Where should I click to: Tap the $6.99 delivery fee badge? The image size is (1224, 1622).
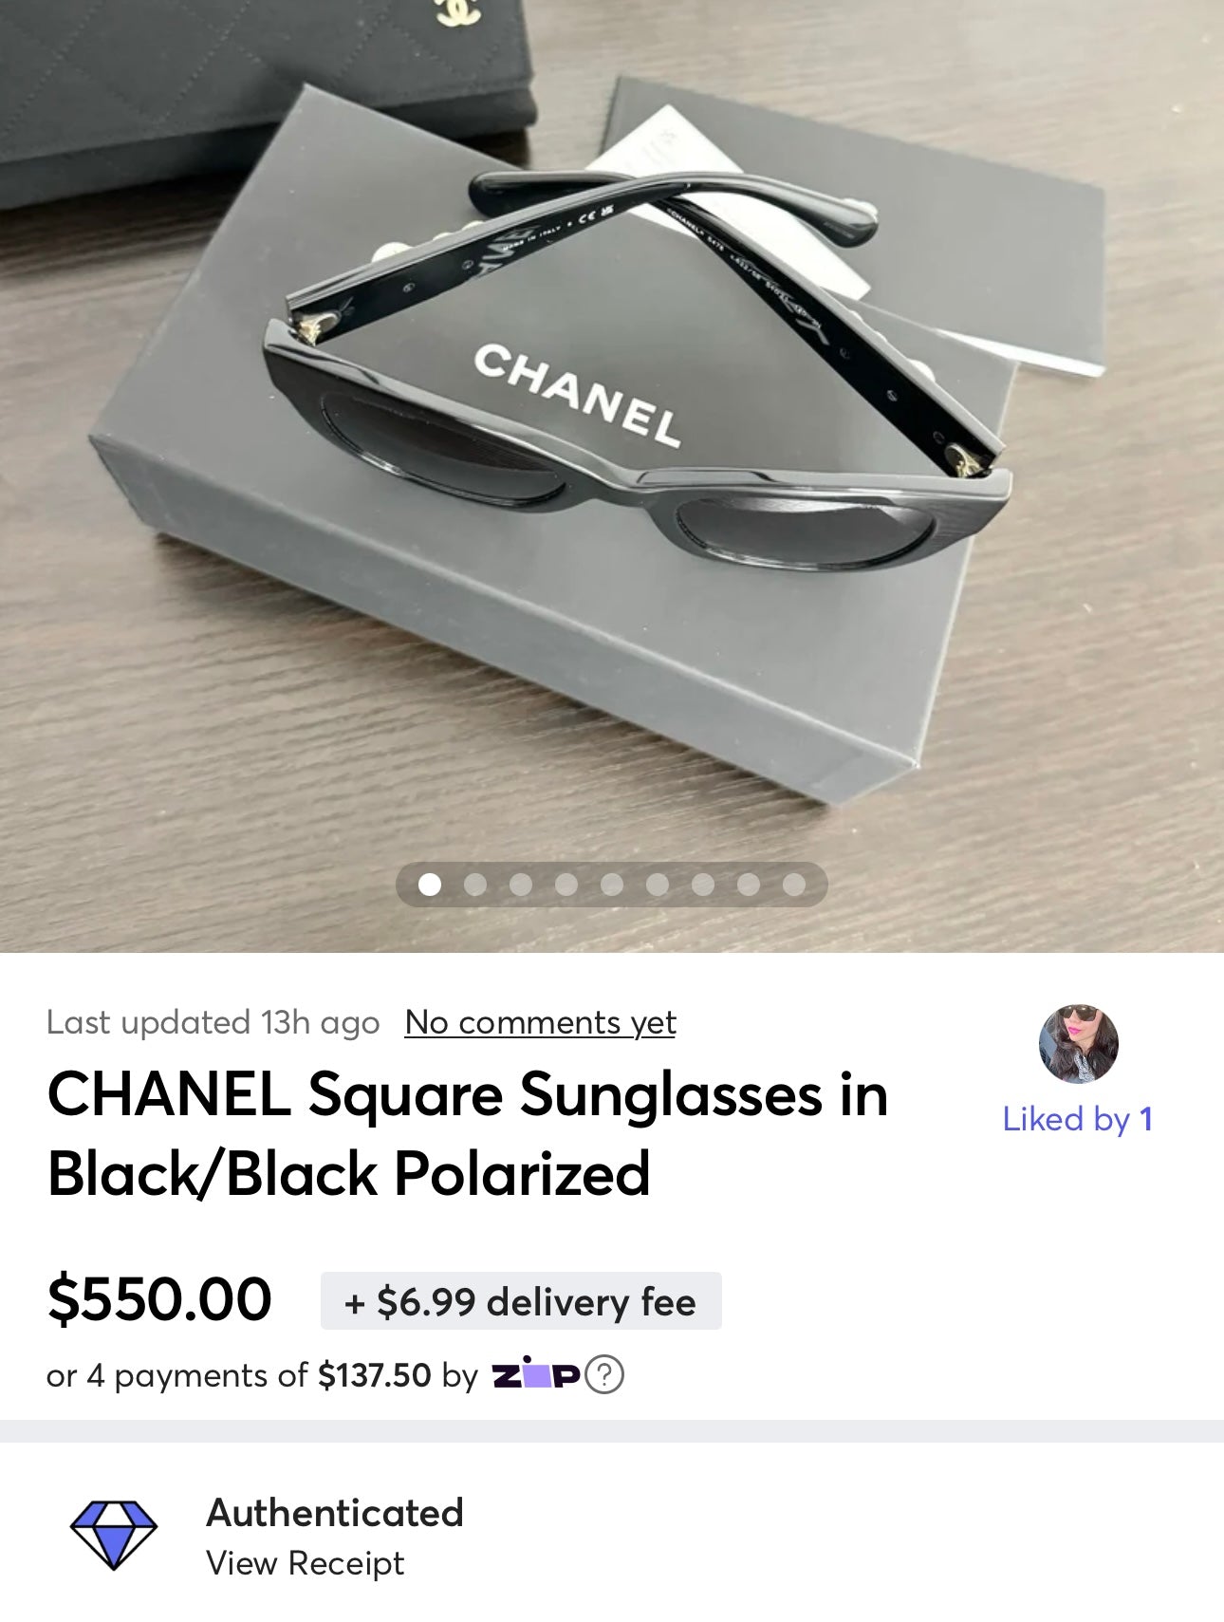coord(521,1301)
